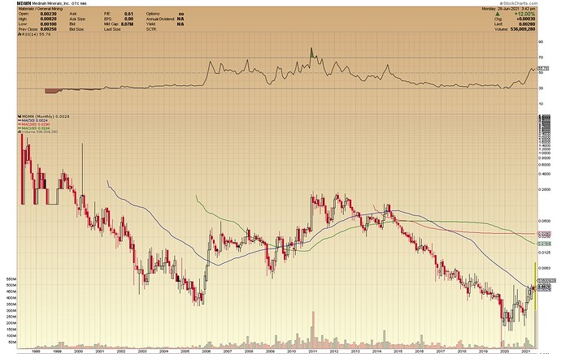Click the 550M volume axis label
The image size is (561, 354).
click(12, 279)
